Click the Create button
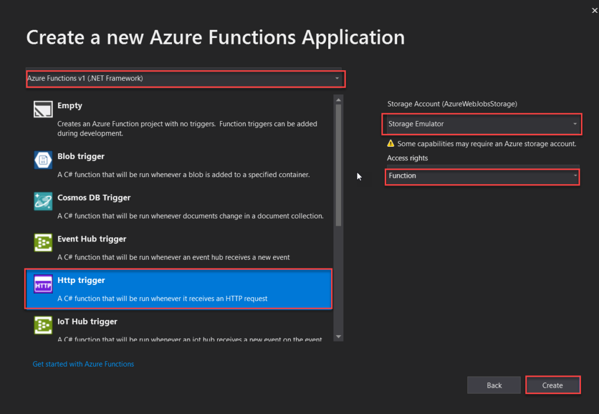 tap(552, 385)
